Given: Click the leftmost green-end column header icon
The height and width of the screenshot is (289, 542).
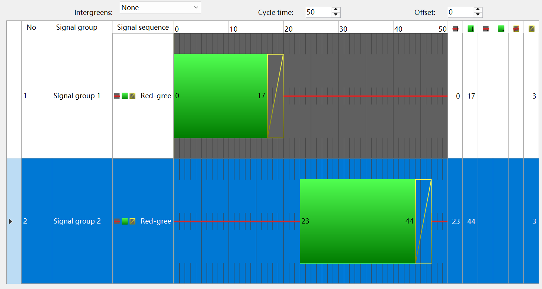Looking at the screenshot, I should click(x=471, y=29).
